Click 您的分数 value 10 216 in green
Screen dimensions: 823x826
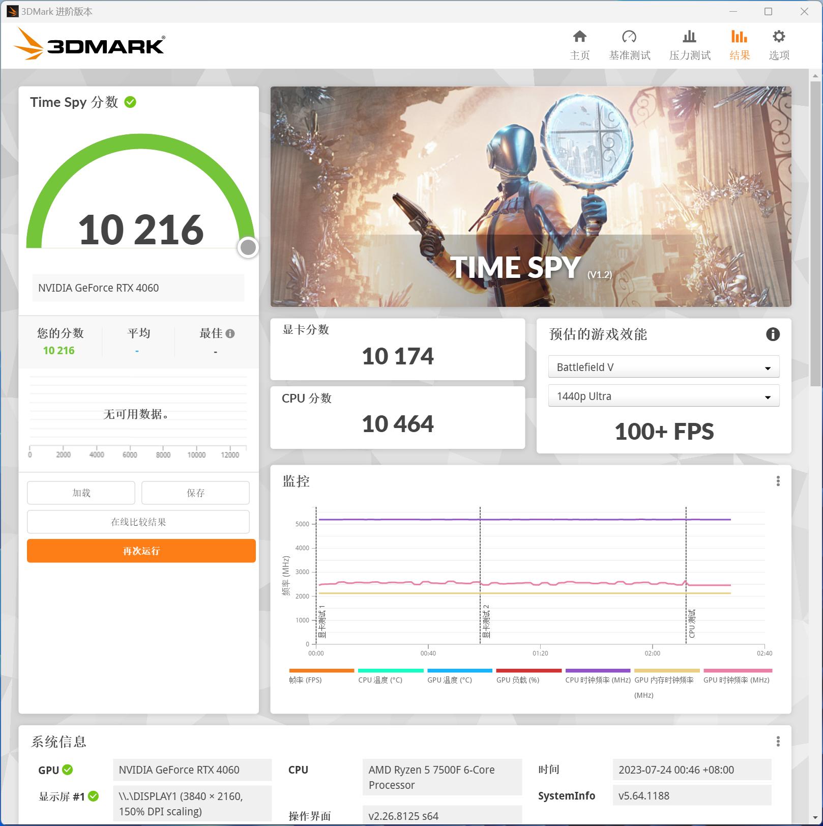tap(59, 351)
